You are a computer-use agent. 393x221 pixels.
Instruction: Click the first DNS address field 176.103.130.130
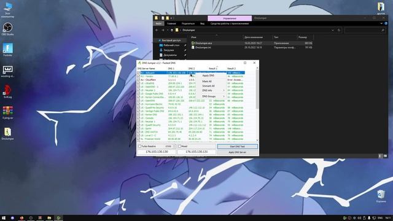click(157, 152)
